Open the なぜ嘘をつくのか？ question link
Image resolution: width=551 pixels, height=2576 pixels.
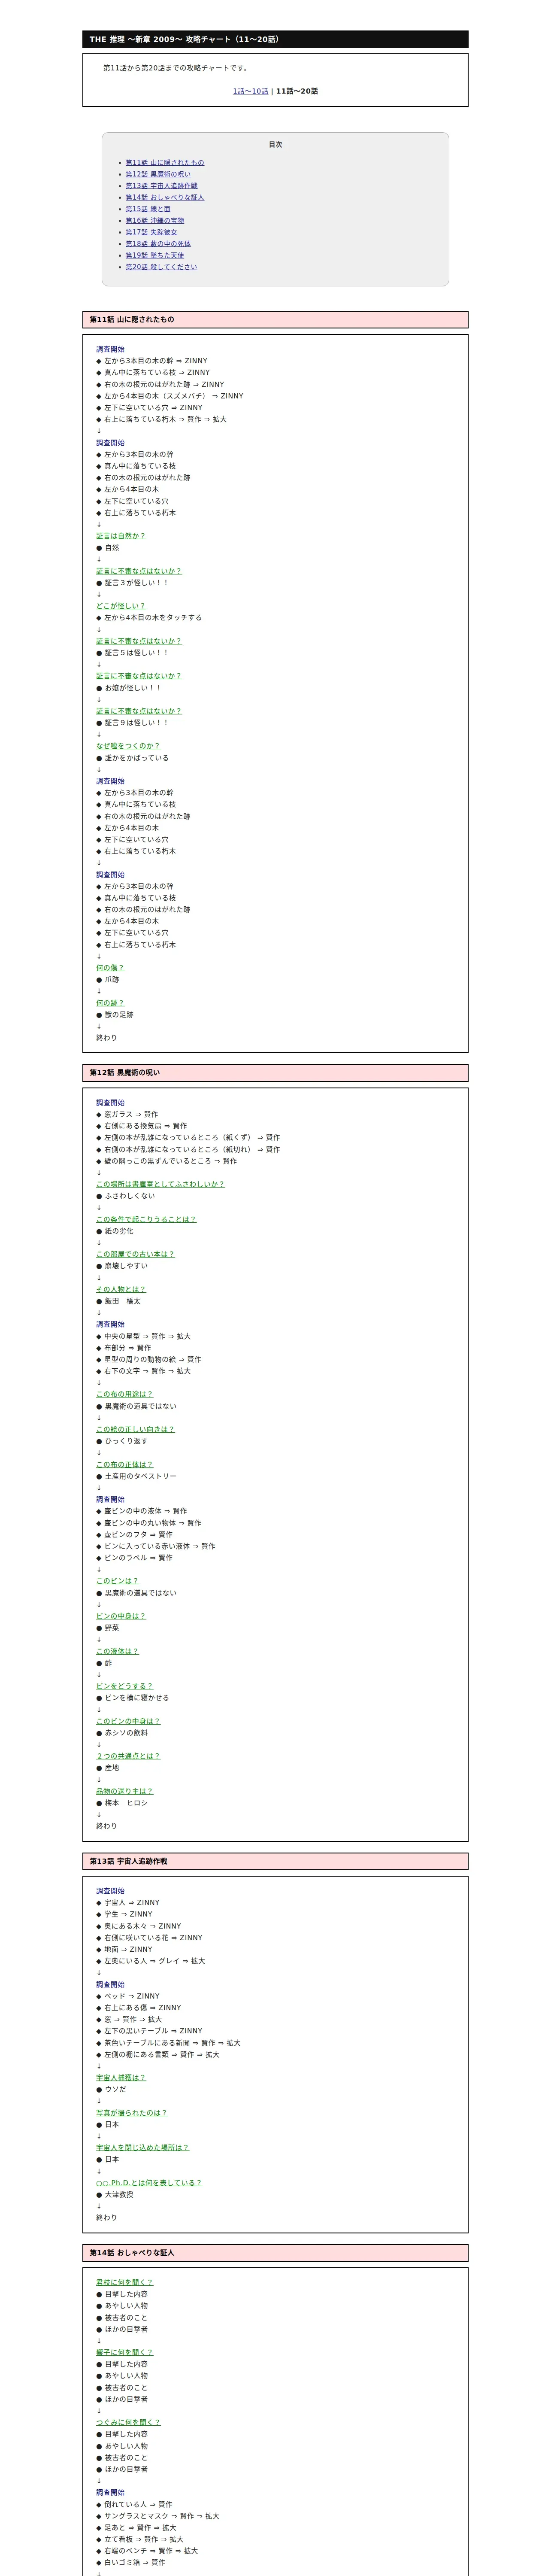(x=128, y=746)
